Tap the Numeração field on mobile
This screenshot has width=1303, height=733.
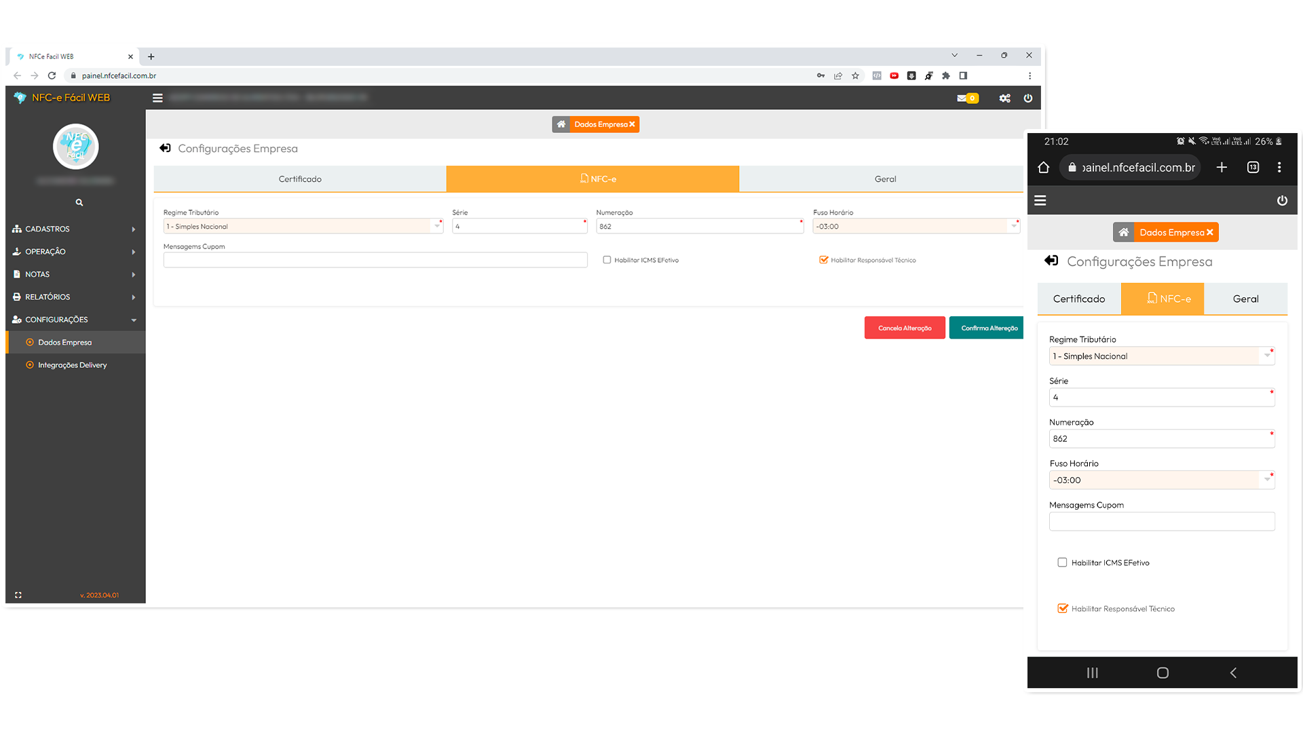pos(1162,438)
